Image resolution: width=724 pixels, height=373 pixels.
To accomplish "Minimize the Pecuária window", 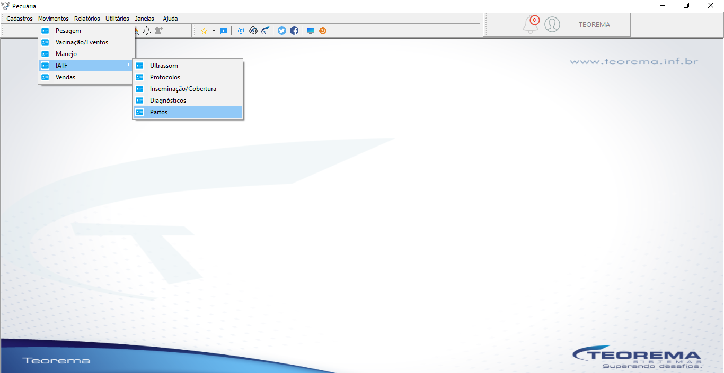I will [663, 6].
